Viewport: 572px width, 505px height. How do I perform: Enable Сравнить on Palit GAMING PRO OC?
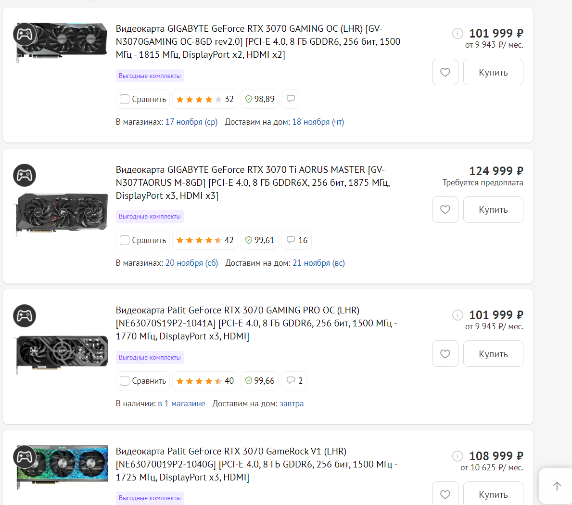tap(125, 381)
